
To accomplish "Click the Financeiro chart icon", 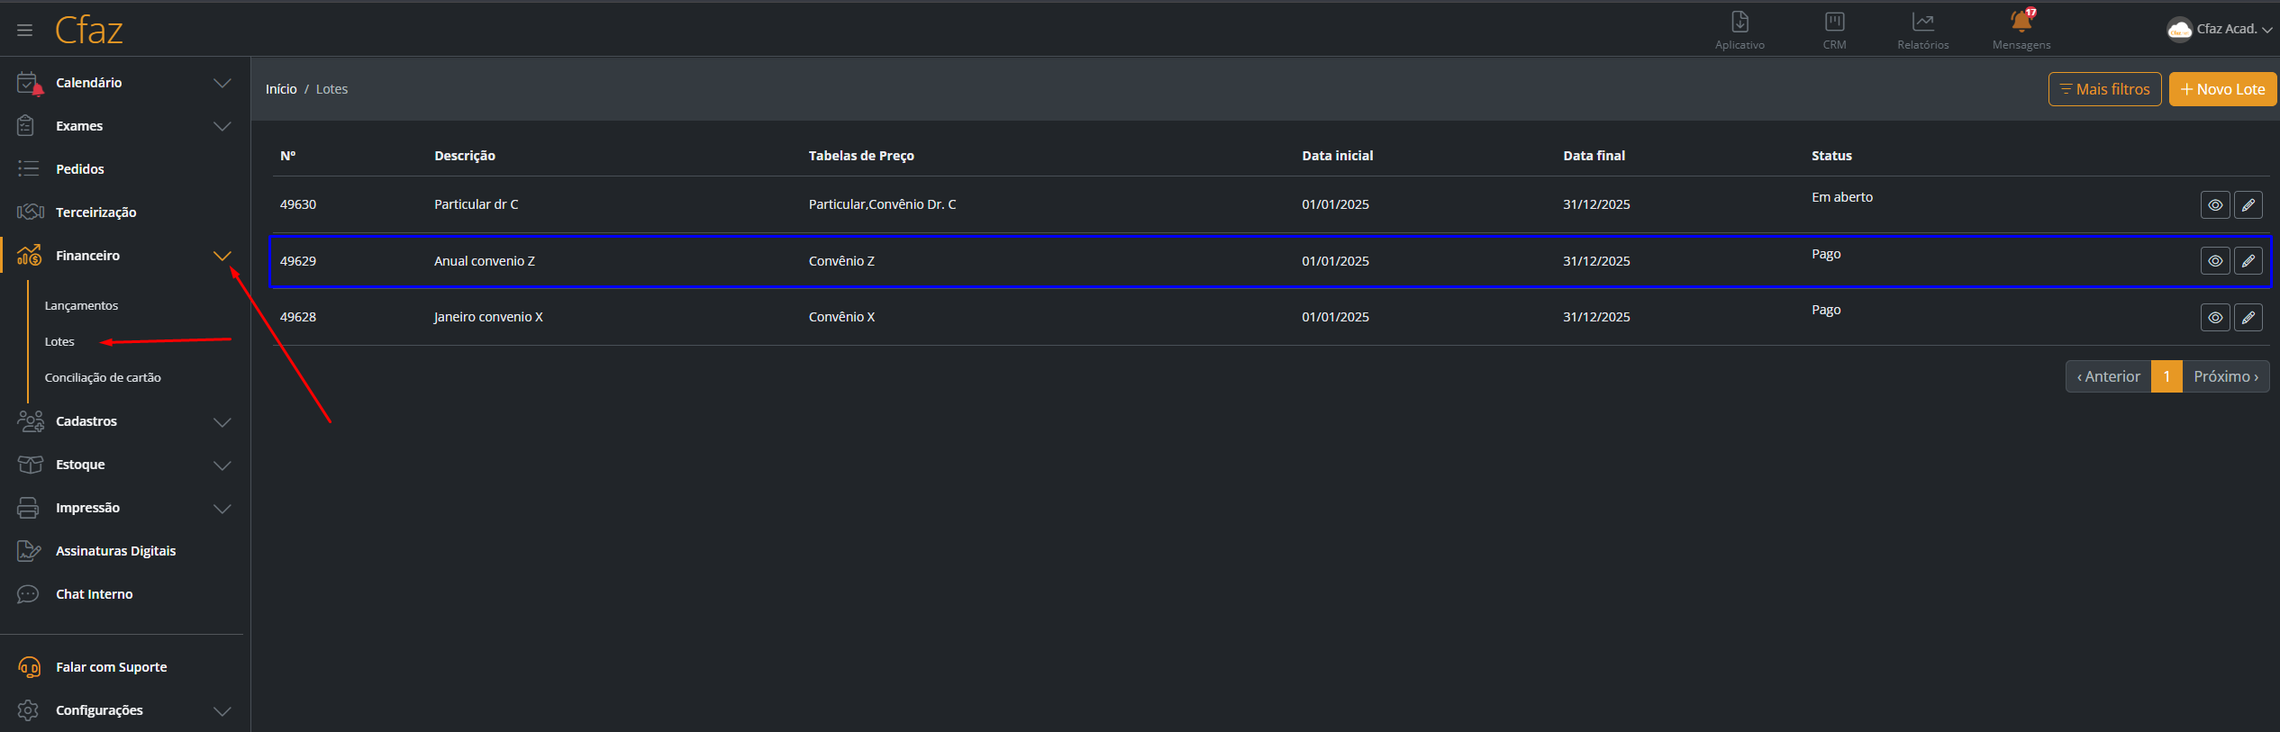I will (x=29, y=256).
